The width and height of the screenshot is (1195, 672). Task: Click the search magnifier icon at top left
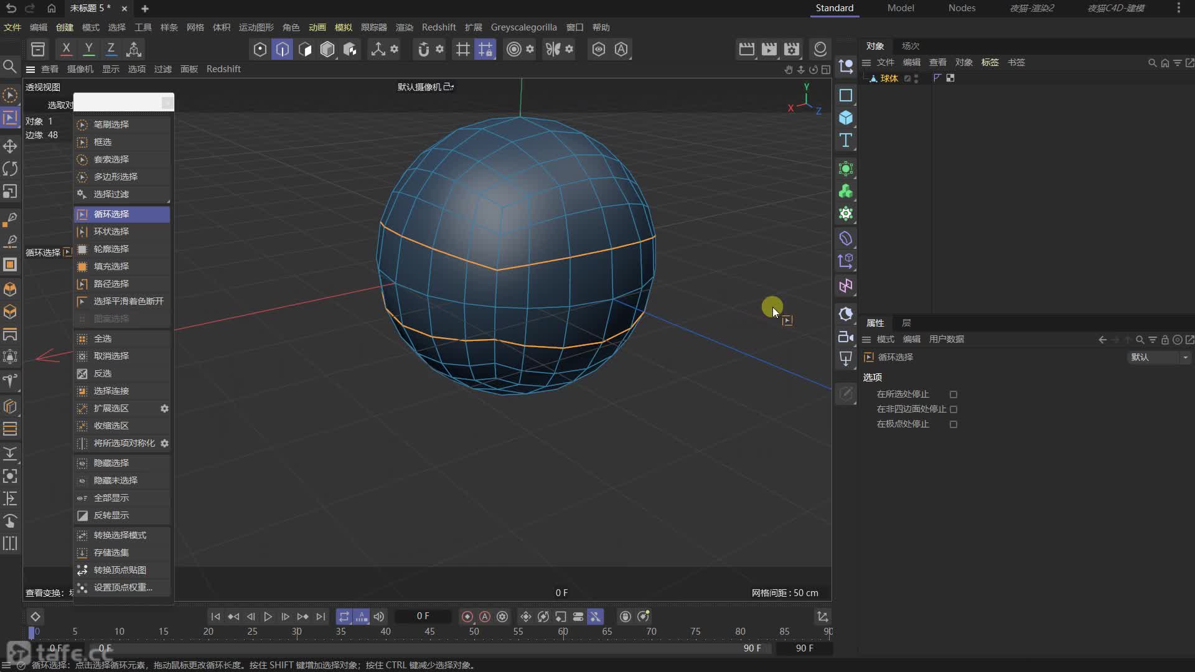[9, 66]
